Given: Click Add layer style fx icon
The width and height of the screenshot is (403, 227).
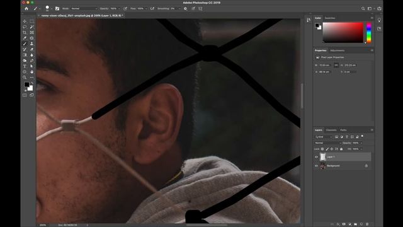Looking at the screenshot, I should click(x=338, y=224).
